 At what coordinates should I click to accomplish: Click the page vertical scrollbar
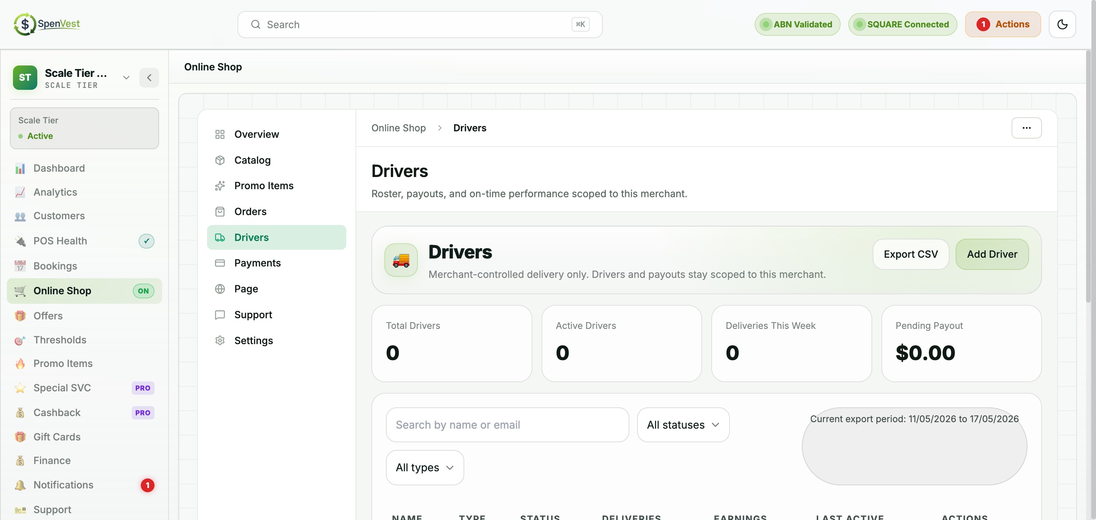pyautogui.click(x=1088, y=177)
